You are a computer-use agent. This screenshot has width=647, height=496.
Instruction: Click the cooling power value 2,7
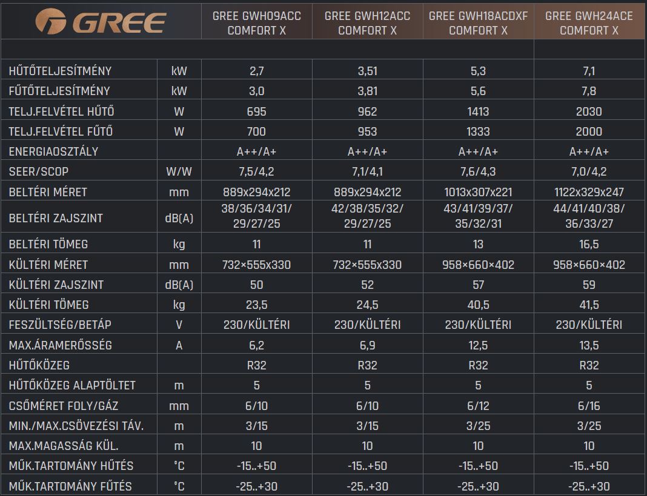[257, 71]
